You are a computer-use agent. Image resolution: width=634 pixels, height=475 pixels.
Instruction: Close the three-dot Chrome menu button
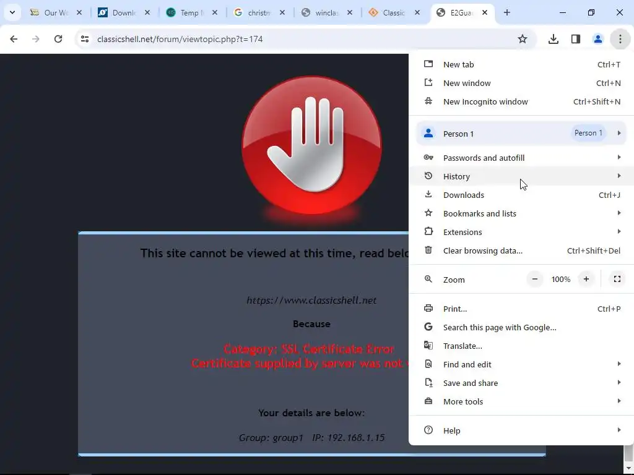(620, 39)
